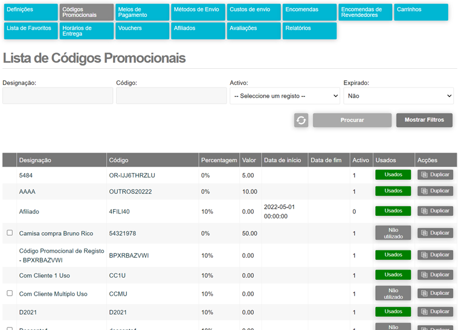The width and height of the screenshot is (461, 330).
Task: Duplicate the Afiliado promo code
Action: [435, 211]
